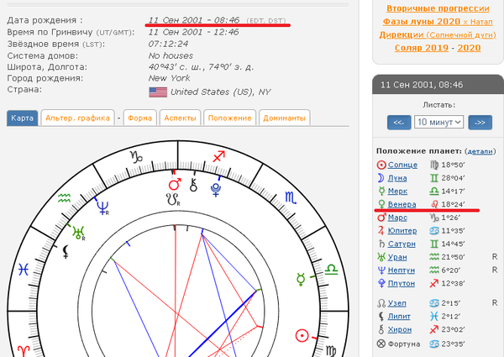This screenshot has width=504, height=357.
Task: Click Sagittarius sign on the zodiac ring
Action: tap(219, 156)
